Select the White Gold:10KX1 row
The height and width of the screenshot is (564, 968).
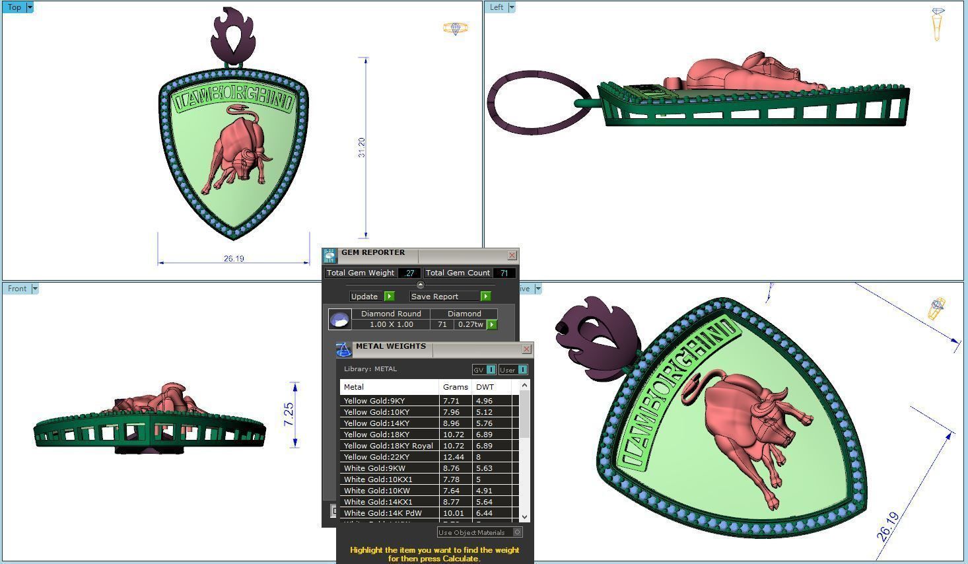[x=430, y=479]
